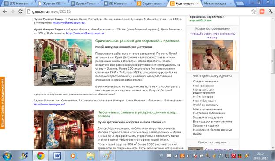Viewport: 275px width, 161px height.
Task: Click the jazz singer photo report thumbnail
Action: tap(213, 55)
